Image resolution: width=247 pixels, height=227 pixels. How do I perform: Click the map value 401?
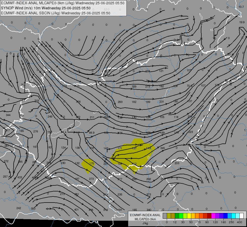76,210
